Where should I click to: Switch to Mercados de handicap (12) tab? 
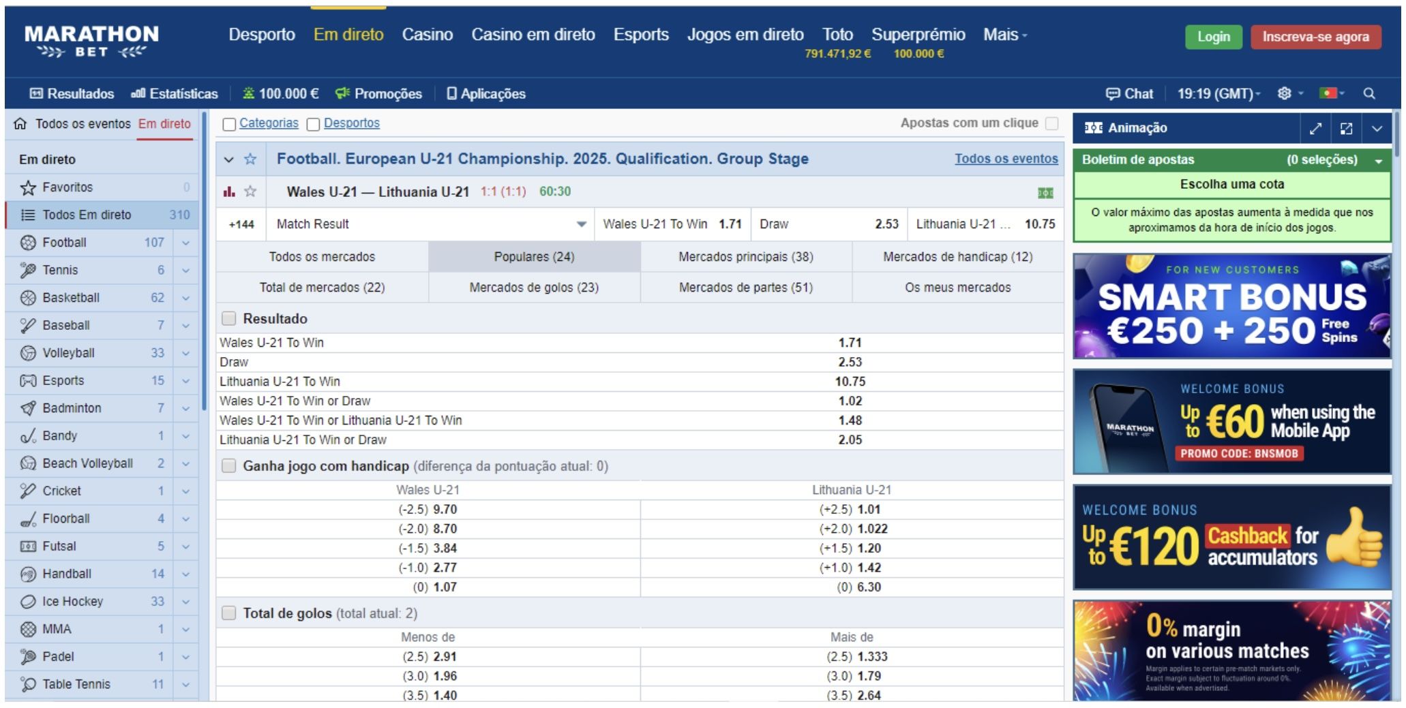(x=958, y=257)
